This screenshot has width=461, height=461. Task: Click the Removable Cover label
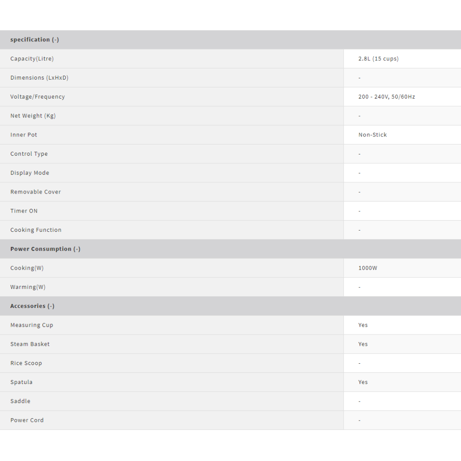[36, 192]
